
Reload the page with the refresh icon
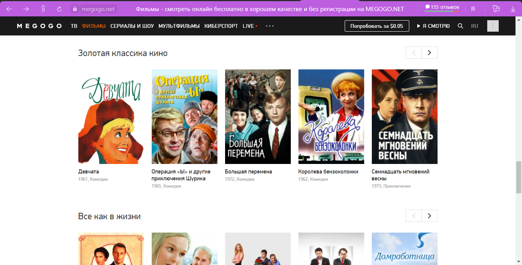tap(59, 9)
